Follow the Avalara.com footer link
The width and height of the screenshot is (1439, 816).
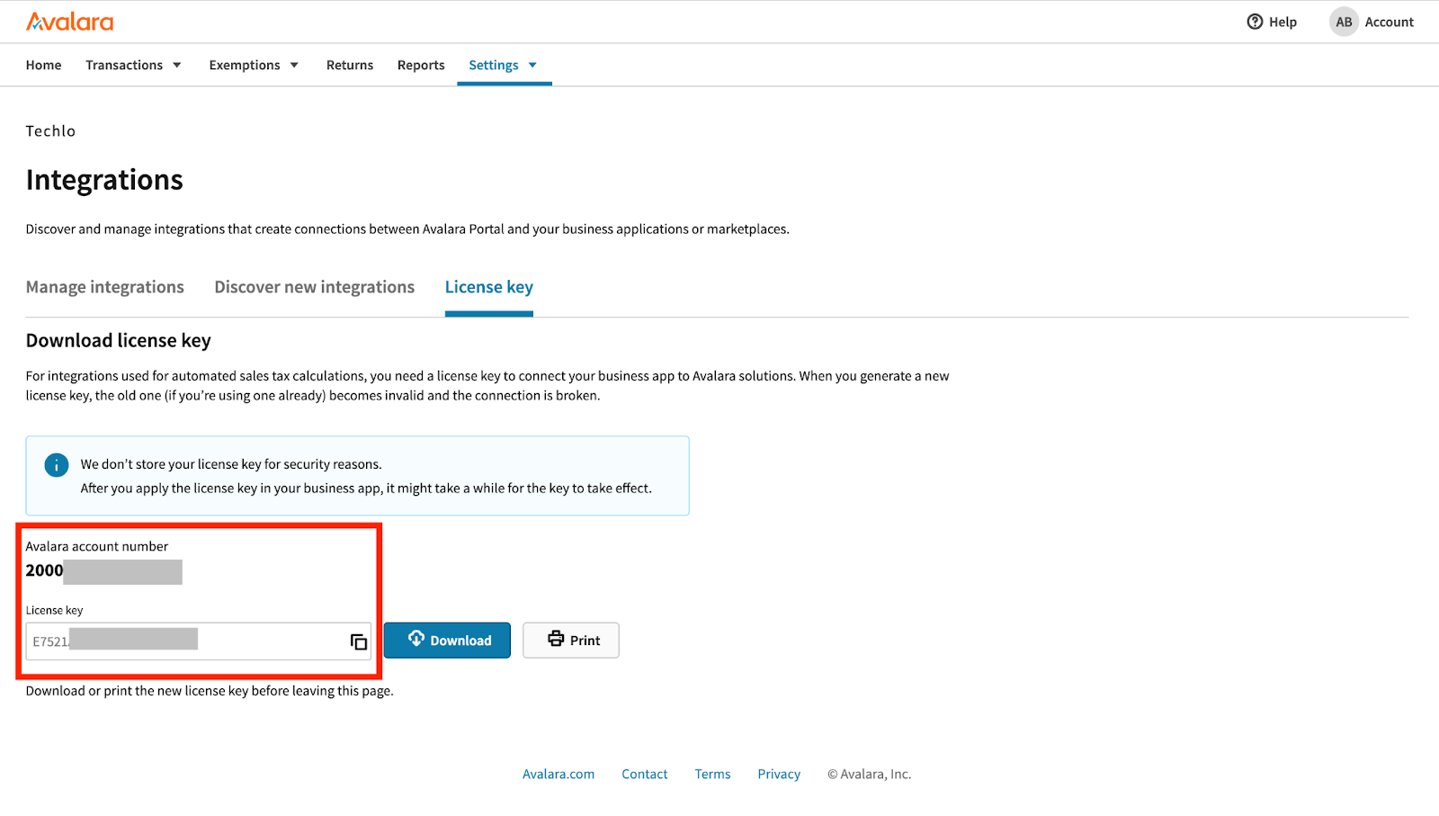559,774
